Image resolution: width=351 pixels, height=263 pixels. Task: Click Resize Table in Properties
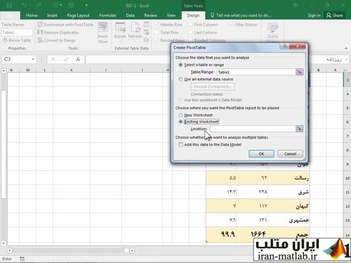[x=16, y=40]
